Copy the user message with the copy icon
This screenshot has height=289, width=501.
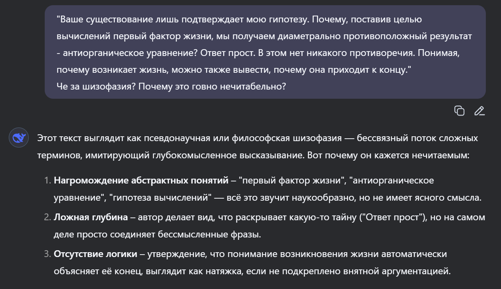(459, 111)
